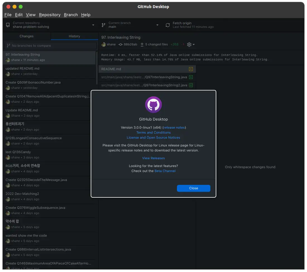Open the release notes link

tap(174, 128)
